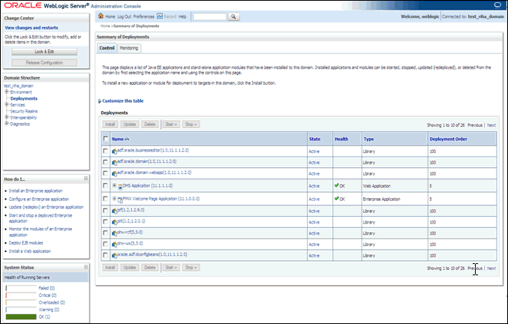Open the bottom Start dropdown button

[171, 267]
